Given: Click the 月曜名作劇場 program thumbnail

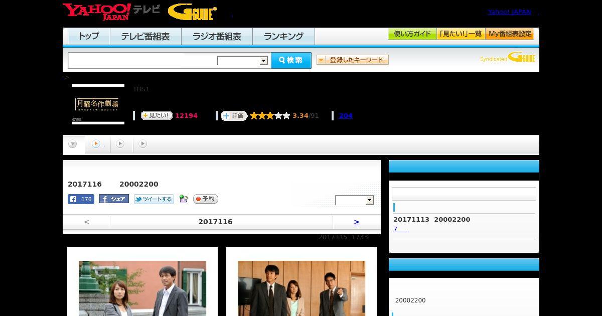Looking at the screenshot, I should tap(98, 104).
